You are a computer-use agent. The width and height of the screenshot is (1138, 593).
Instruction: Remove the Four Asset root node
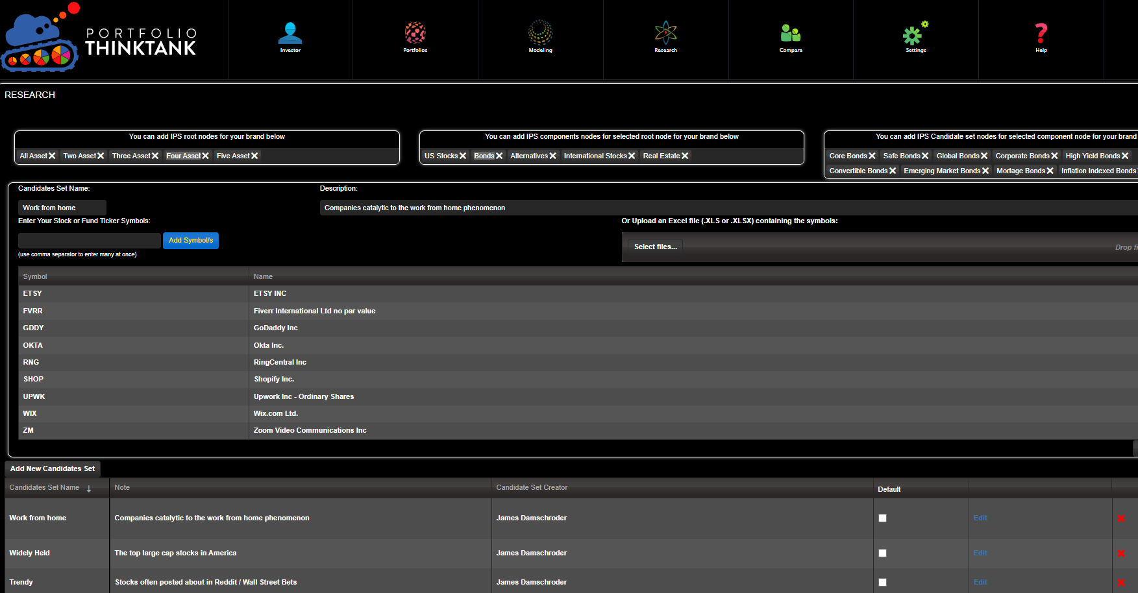[x=205, y=156]
